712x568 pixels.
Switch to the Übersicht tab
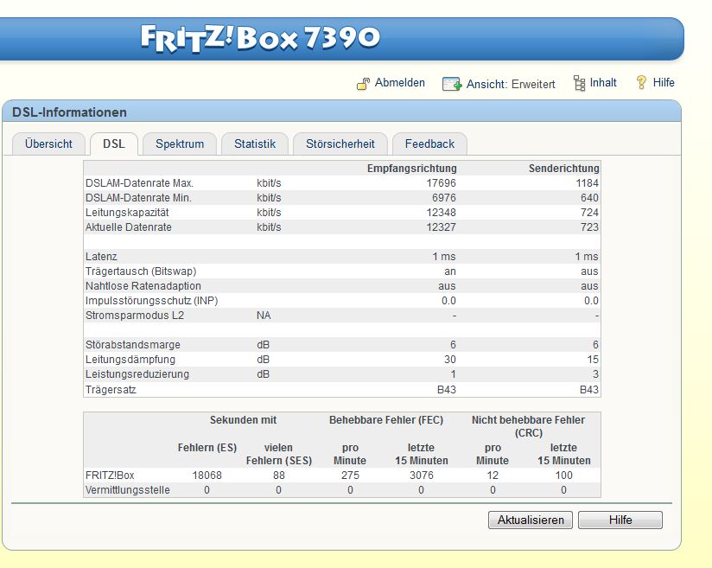tap(48, 144)
